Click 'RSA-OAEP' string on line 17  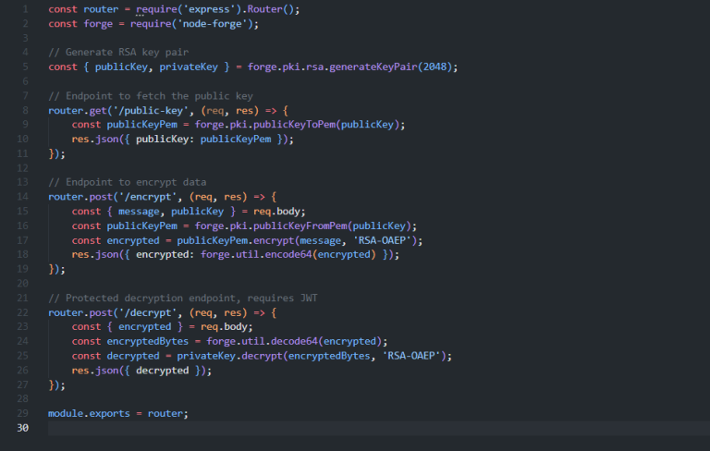(382, 240)
